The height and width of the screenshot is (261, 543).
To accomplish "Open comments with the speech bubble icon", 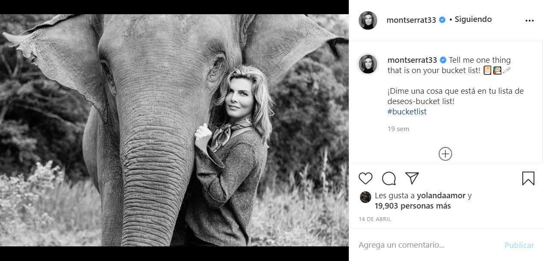I will 389,178.
